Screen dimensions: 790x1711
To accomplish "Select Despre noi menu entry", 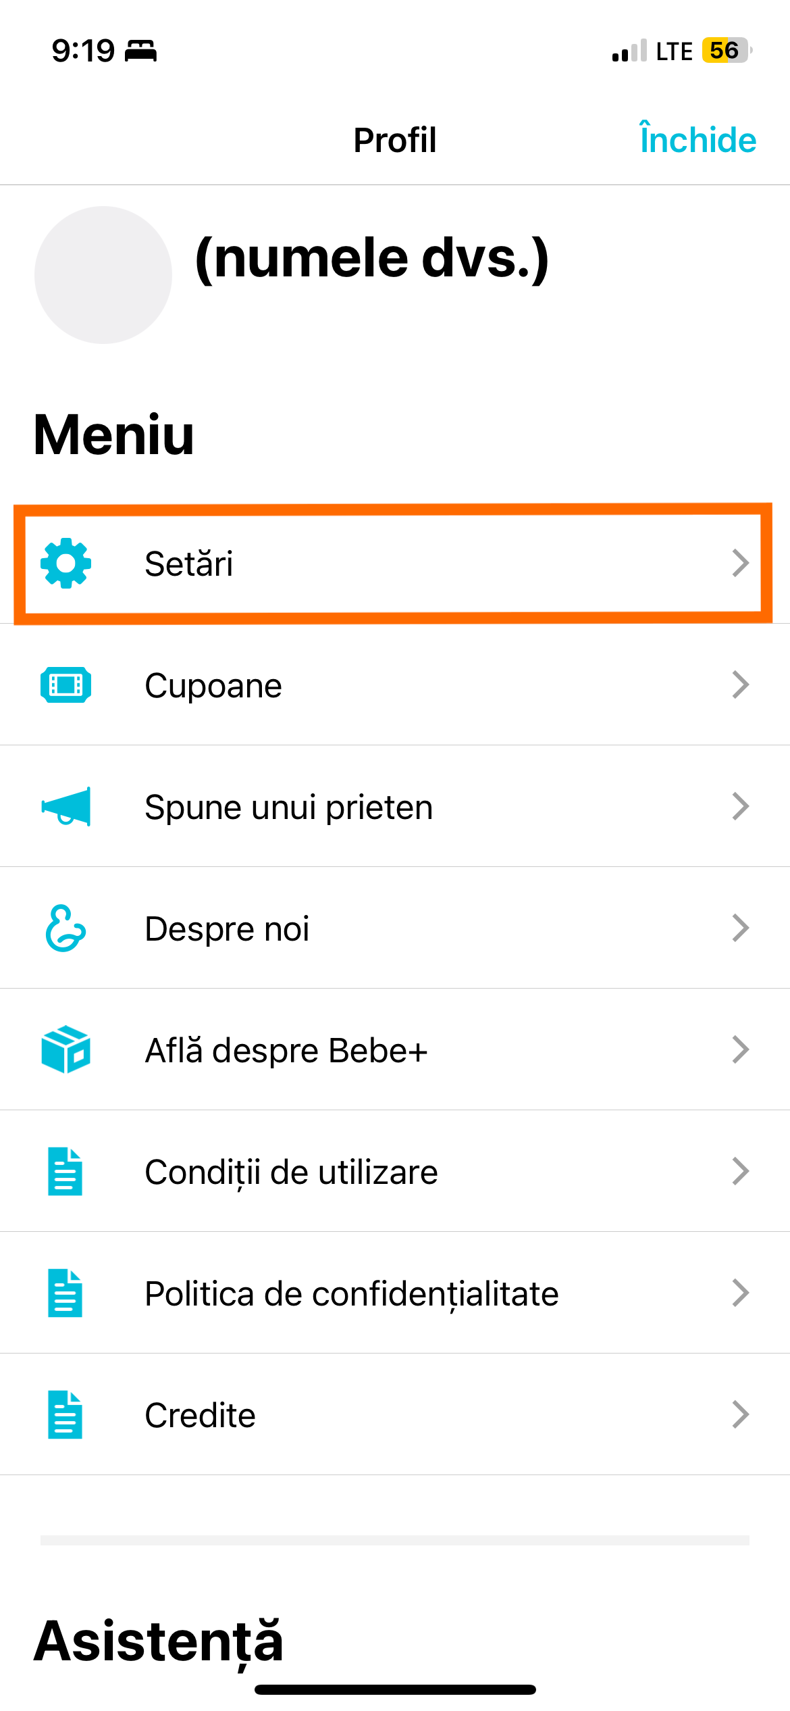I will click(395, 928).
